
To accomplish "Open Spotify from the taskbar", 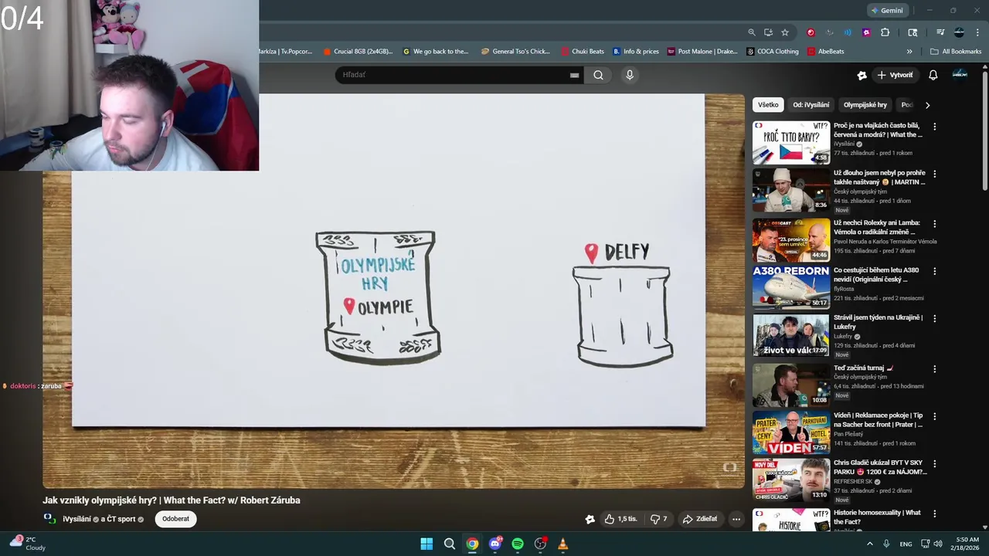I will click(518, 544).
